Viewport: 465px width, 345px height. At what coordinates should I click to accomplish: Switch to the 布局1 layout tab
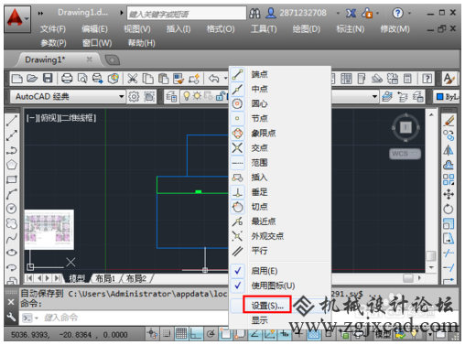[x=104, y=278]
